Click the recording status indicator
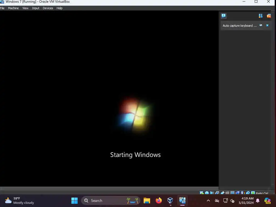Image resolution: width=276 pixels, height=207 pixels. click(x=238, y=193)
